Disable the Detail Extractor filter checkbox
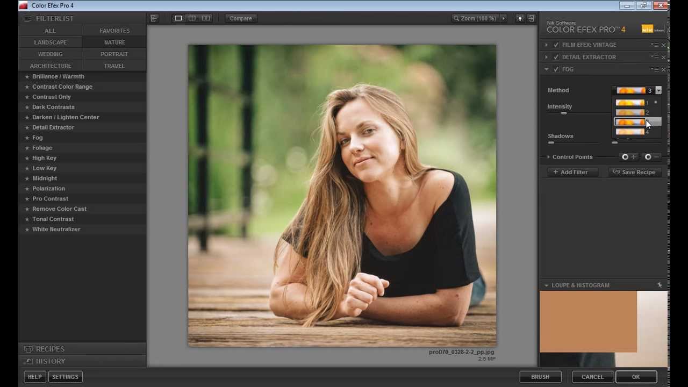The height and width of the screenshot is (387, 688). (x=556, y=57)
